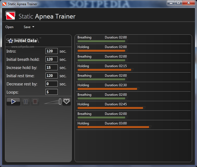Click the star icon beside Initial Data

[11, 41]
